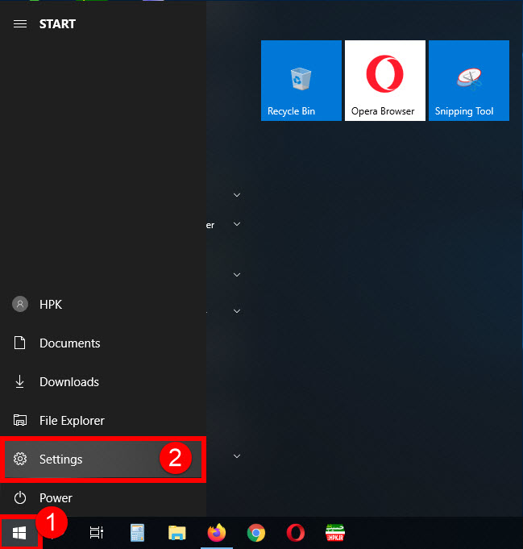
Task: Launch the Opera Browser tile
Action: pos(384,81)
